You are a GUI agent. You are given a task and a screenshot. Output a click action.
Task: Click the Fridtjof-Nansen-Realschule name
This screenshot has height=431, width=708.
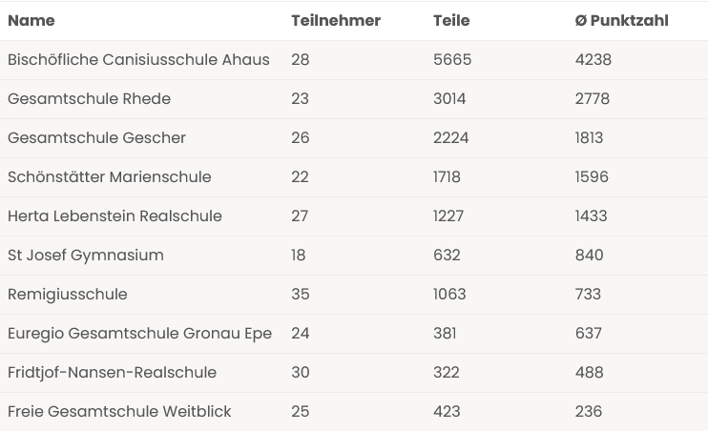[112, 373]
